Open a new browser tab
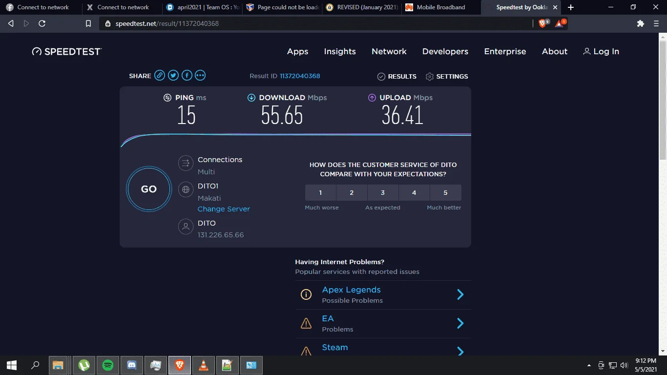 click(x=571, y=7)
